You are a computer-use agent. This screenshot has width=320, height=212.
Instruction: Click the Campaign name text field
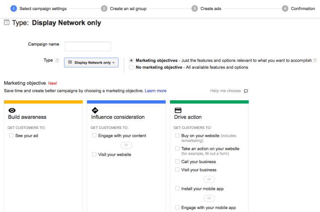88,46
